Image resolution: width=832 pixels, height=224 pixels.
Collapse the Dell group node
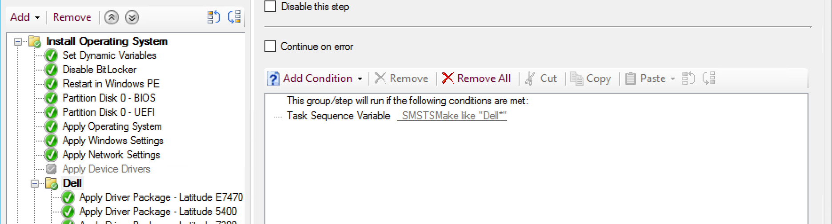click(35, 184)
